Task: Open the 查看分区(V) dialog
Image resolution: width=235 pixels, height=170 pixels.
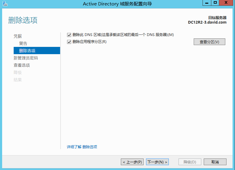Action: [209, 42]
